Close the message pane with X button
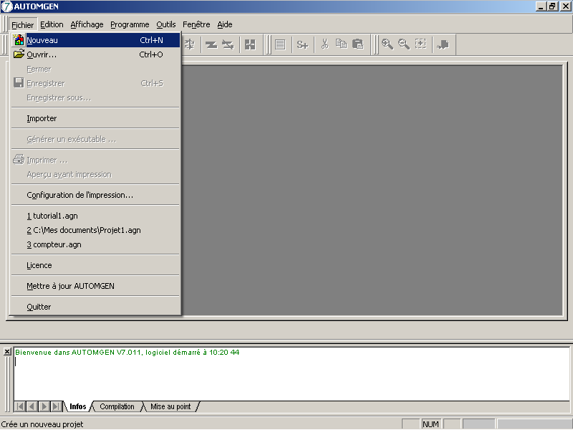The width and height of the screenshot is (573, 430). [7, 352]
